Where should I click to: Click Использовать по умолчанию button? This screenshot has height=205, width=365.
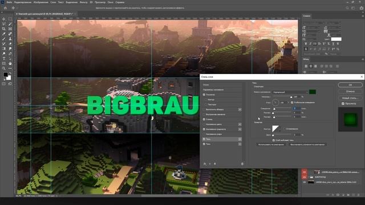271,145
